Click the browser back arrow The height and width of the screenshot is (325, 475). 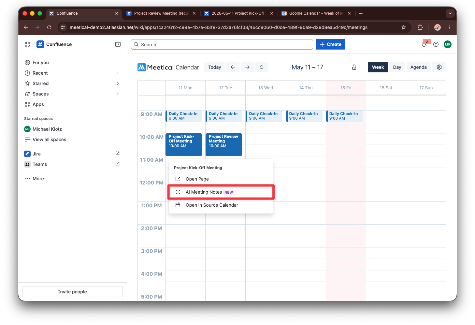click(26, 27)
